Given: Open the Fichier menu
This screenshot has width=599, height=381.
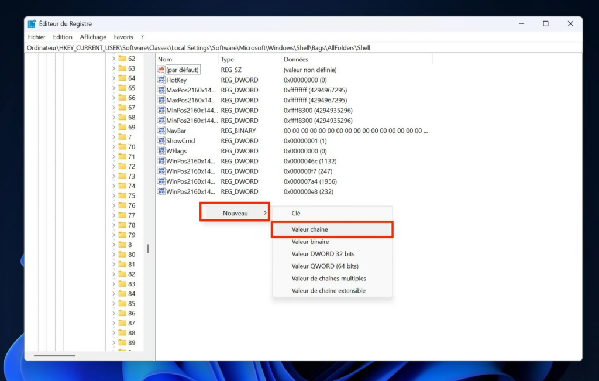Looking at the screenshot, I should tap(36, 37).
